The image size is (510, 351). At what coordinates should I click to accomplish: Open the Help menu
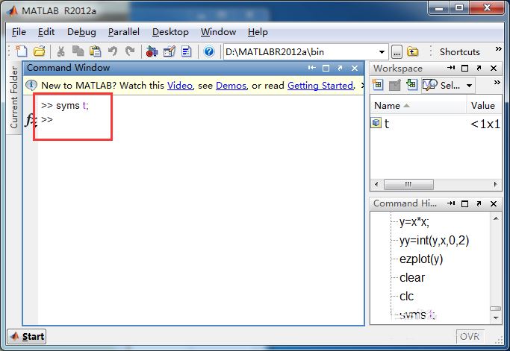[x=258, y=32]
